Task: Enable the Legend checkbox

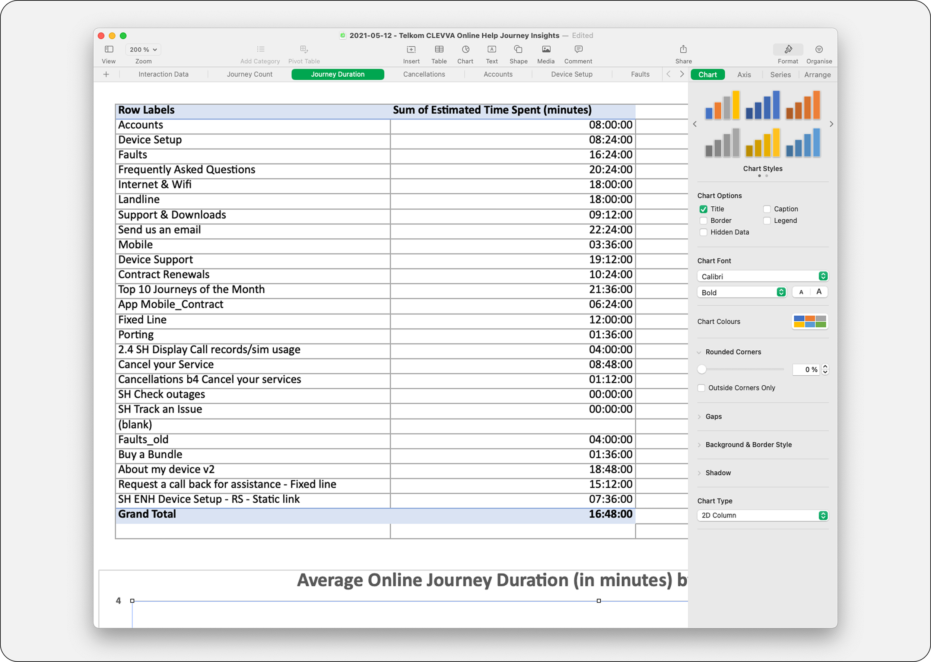Action: pos(767,220)
